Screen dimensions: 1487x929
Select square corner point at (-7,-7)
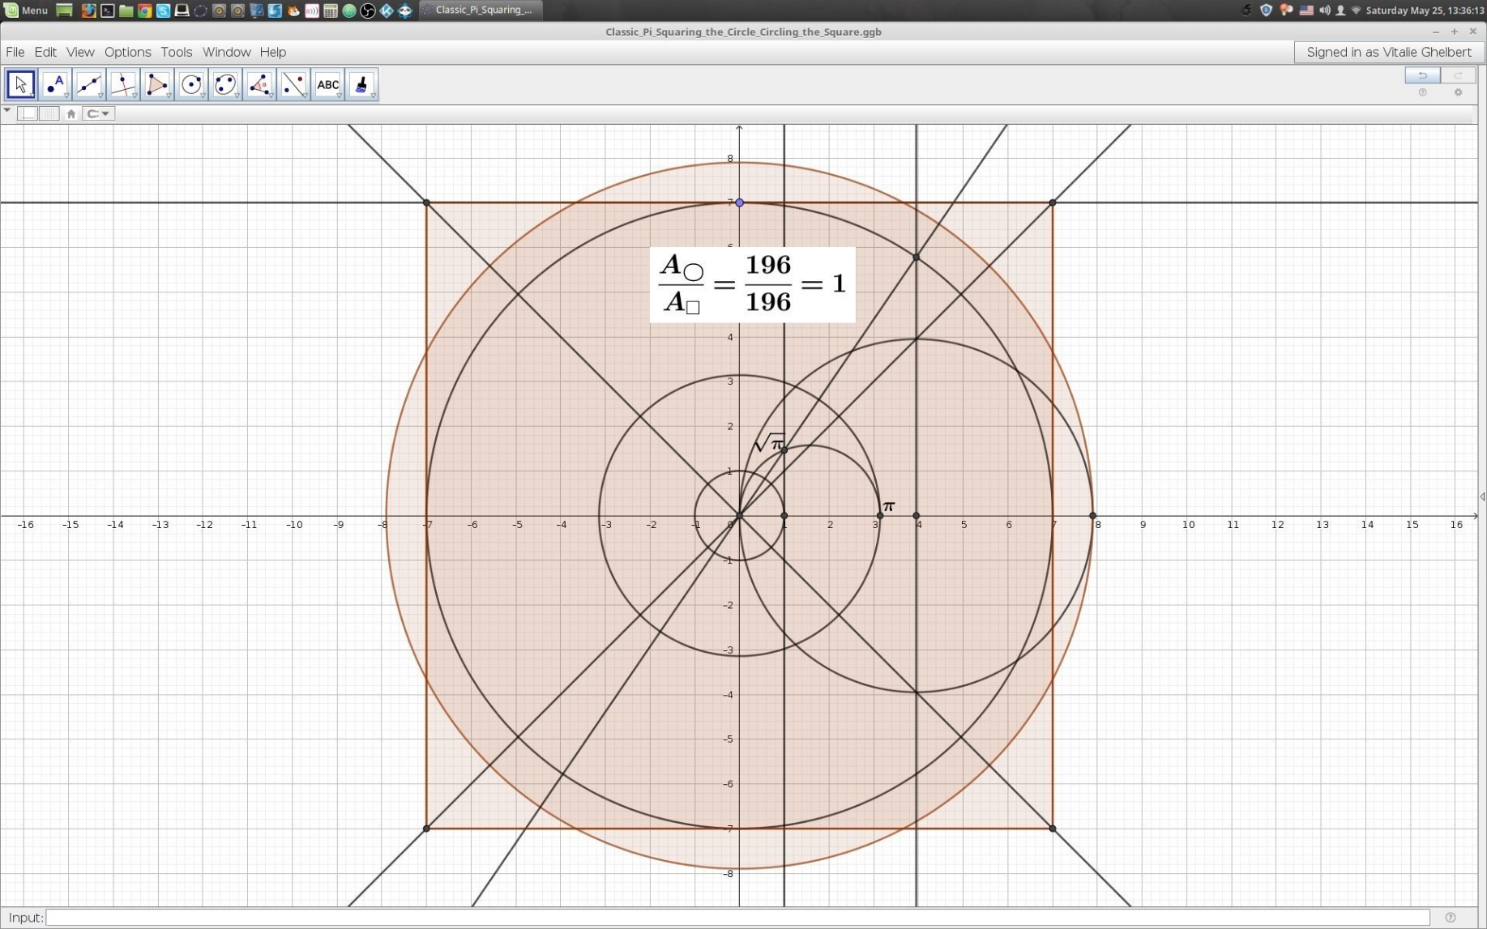point(426,829)
